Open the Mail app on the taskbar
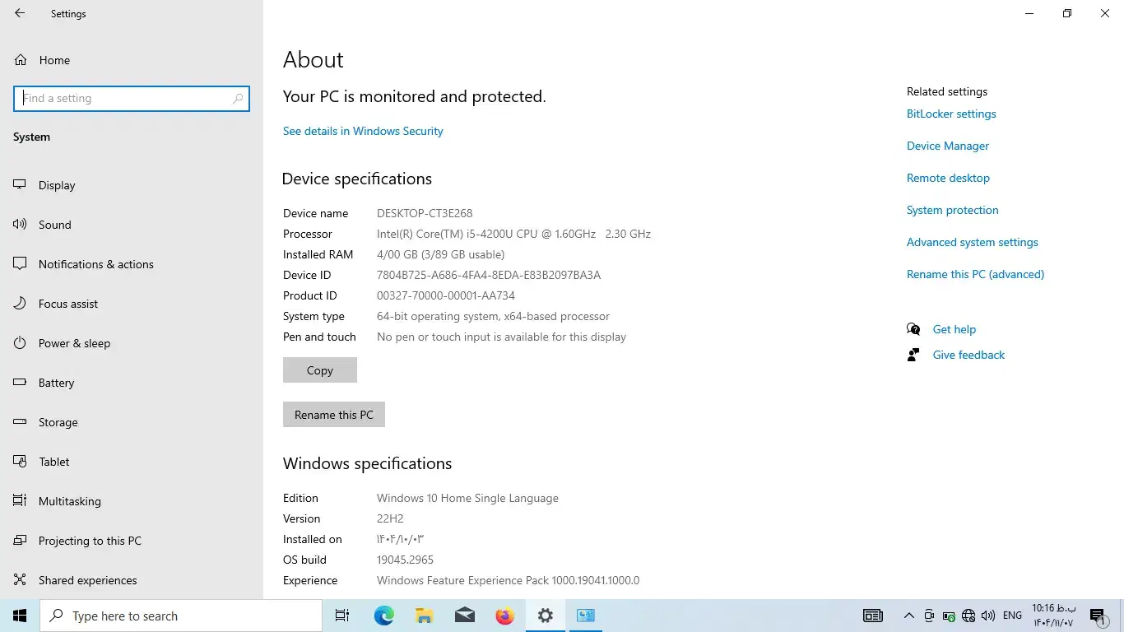Screen dimensions: 1124x632 [x=464, y=616]
